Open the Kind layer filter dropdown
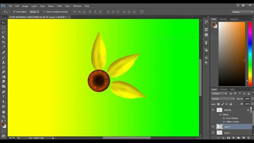254x143 pixels. (x=219, y=94)
